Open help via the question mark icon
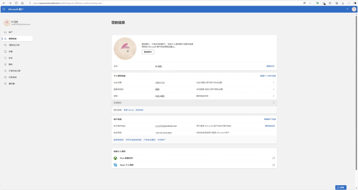Viewport: 358px width, 190px height. point(347,9)
